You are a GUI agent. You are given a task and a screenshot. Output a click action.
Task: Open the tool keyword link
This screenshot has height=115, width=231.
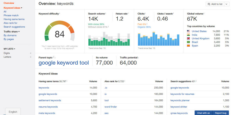tap(107, 100)
